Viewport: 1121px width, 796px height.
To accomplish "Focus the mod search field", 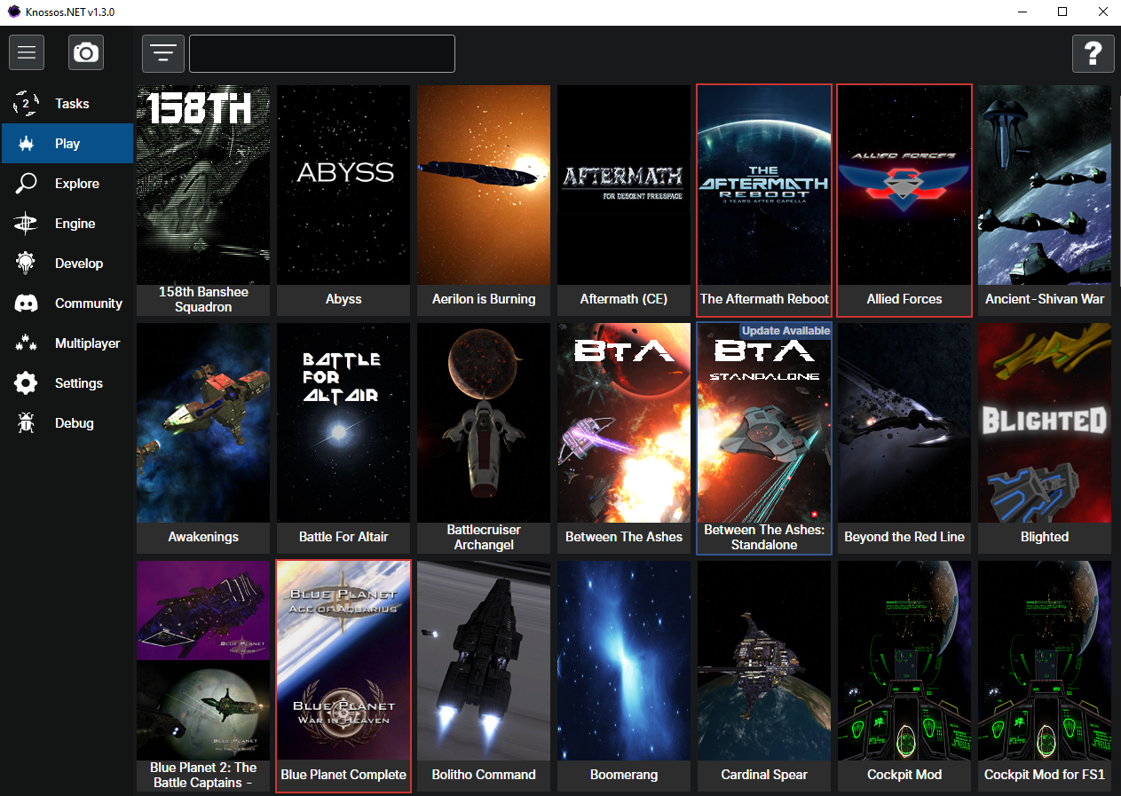I will coord(322,53).
